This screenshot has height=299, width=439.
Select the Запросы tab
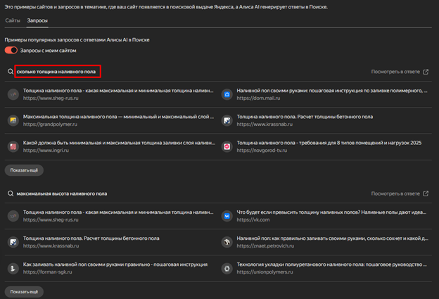(x=37, y=20)
